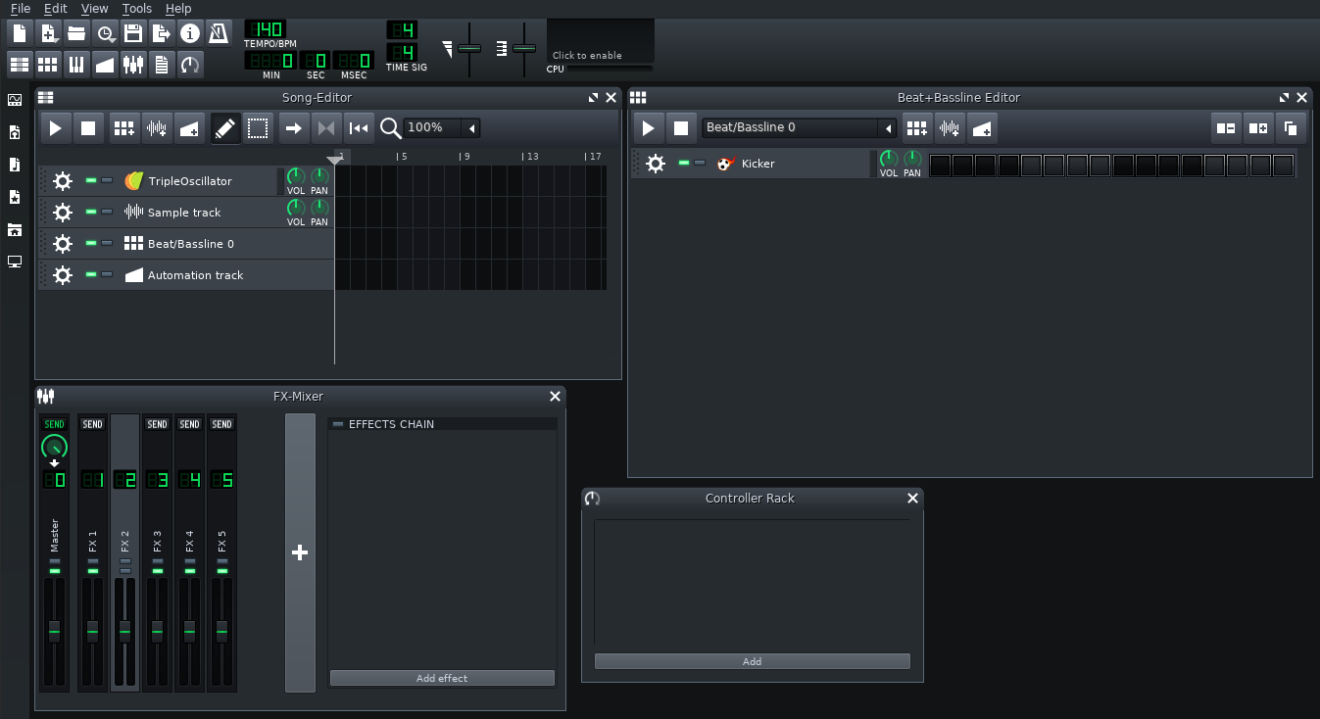Viewport: 1320px width, 719px height.
Task: Open the Edit menu
Action: (55, 9)
